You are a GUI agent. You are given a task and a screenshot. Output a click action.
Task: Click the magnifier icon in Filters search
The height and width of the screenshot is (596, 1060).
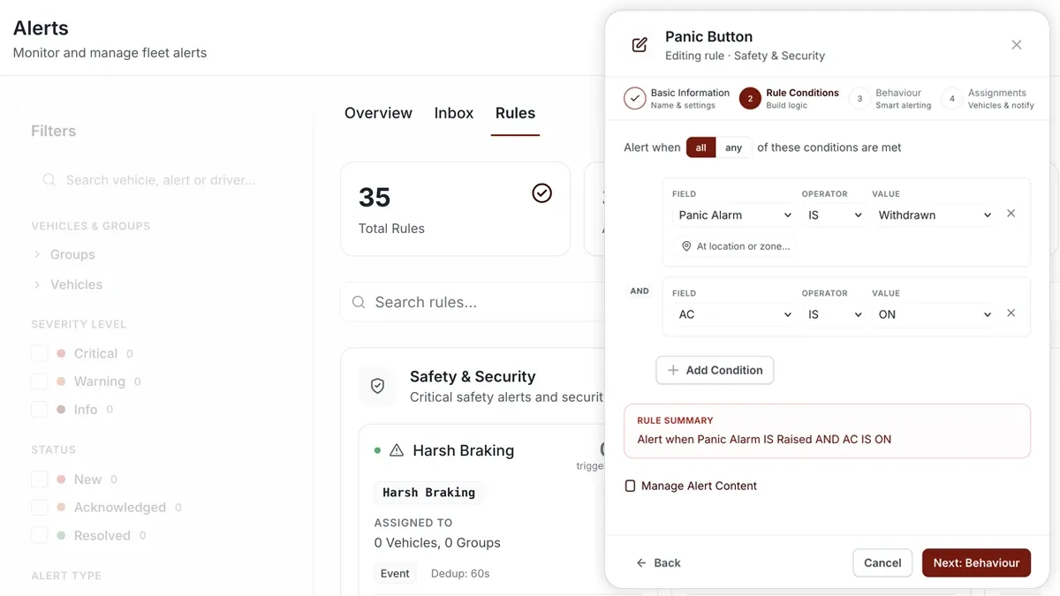coord(49,180)
